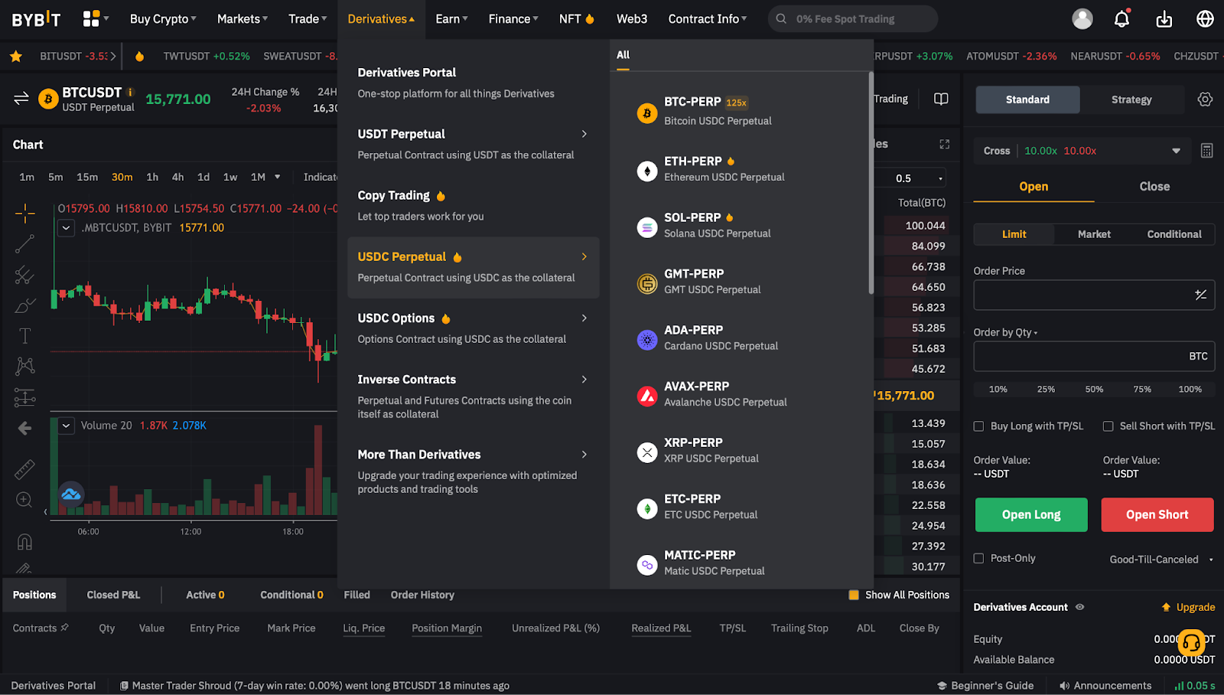Select the Market order tab
The width and height of the screenshot is (1224, 695).
click(1094, 234)
